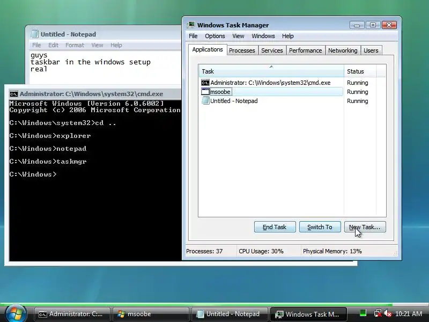This screenshot has width=429, height=322.
Task: Click the 10:21 AM taskbar clock
Action: (409, 314)
